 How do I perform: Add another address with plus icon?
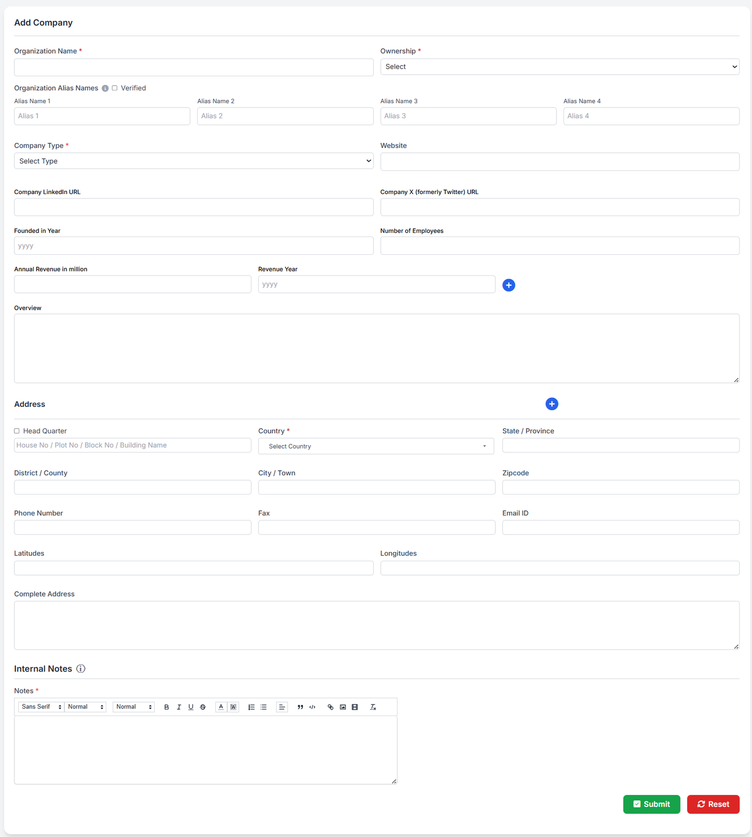click(x=552, y=404)
